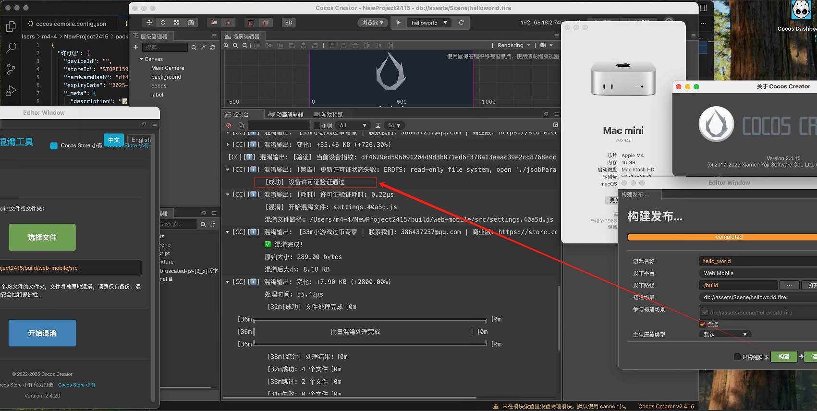Run the scene with the play button
817x411 pixels.
[398, 23]
